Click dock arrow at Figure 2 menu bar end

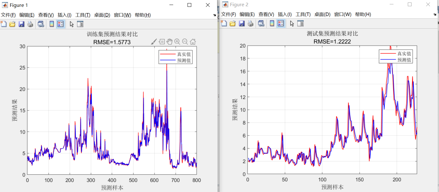pos(435,14)
